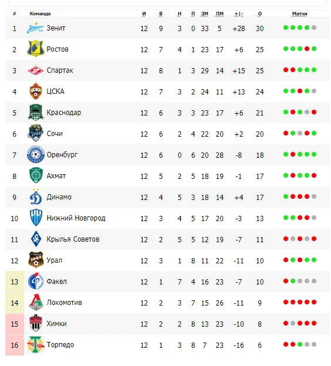Open the Нижний Новгород team link
Image resolution: width=331 pixels, height=366 pixels.
click(76, 218)
